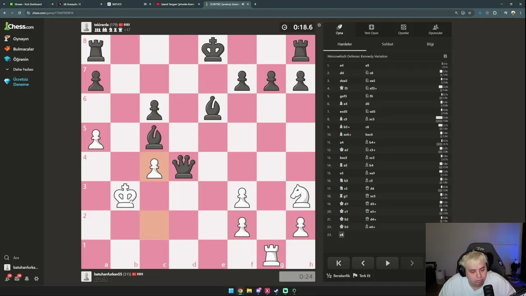The width and height of the screenshot is (526, 296).
Task: Open File Explorer from the taskbar
Action: tap(249, 291)
